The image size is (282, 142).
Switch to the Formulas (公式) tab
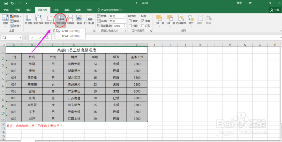(56, 10)
